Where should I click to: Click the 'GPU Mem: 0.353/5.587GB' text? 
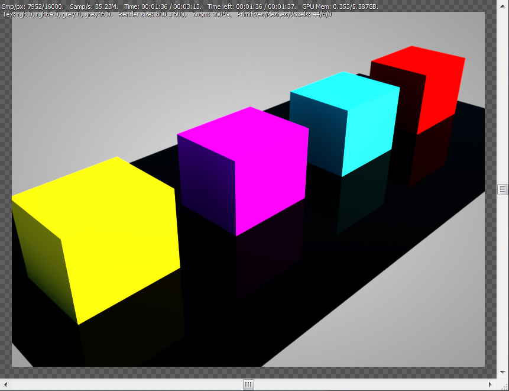coord(340,7)
